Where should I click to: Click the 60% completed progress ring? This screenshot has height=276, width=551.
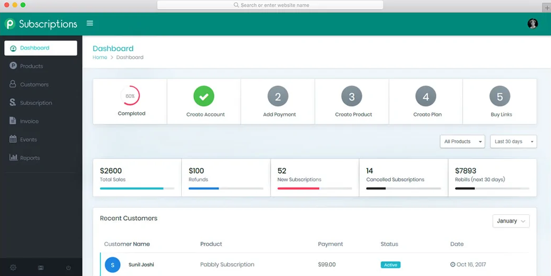click(x=130, y=96)
